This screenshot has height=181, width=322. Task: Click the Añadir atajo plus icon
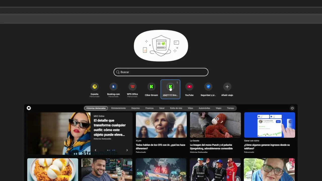227,87
